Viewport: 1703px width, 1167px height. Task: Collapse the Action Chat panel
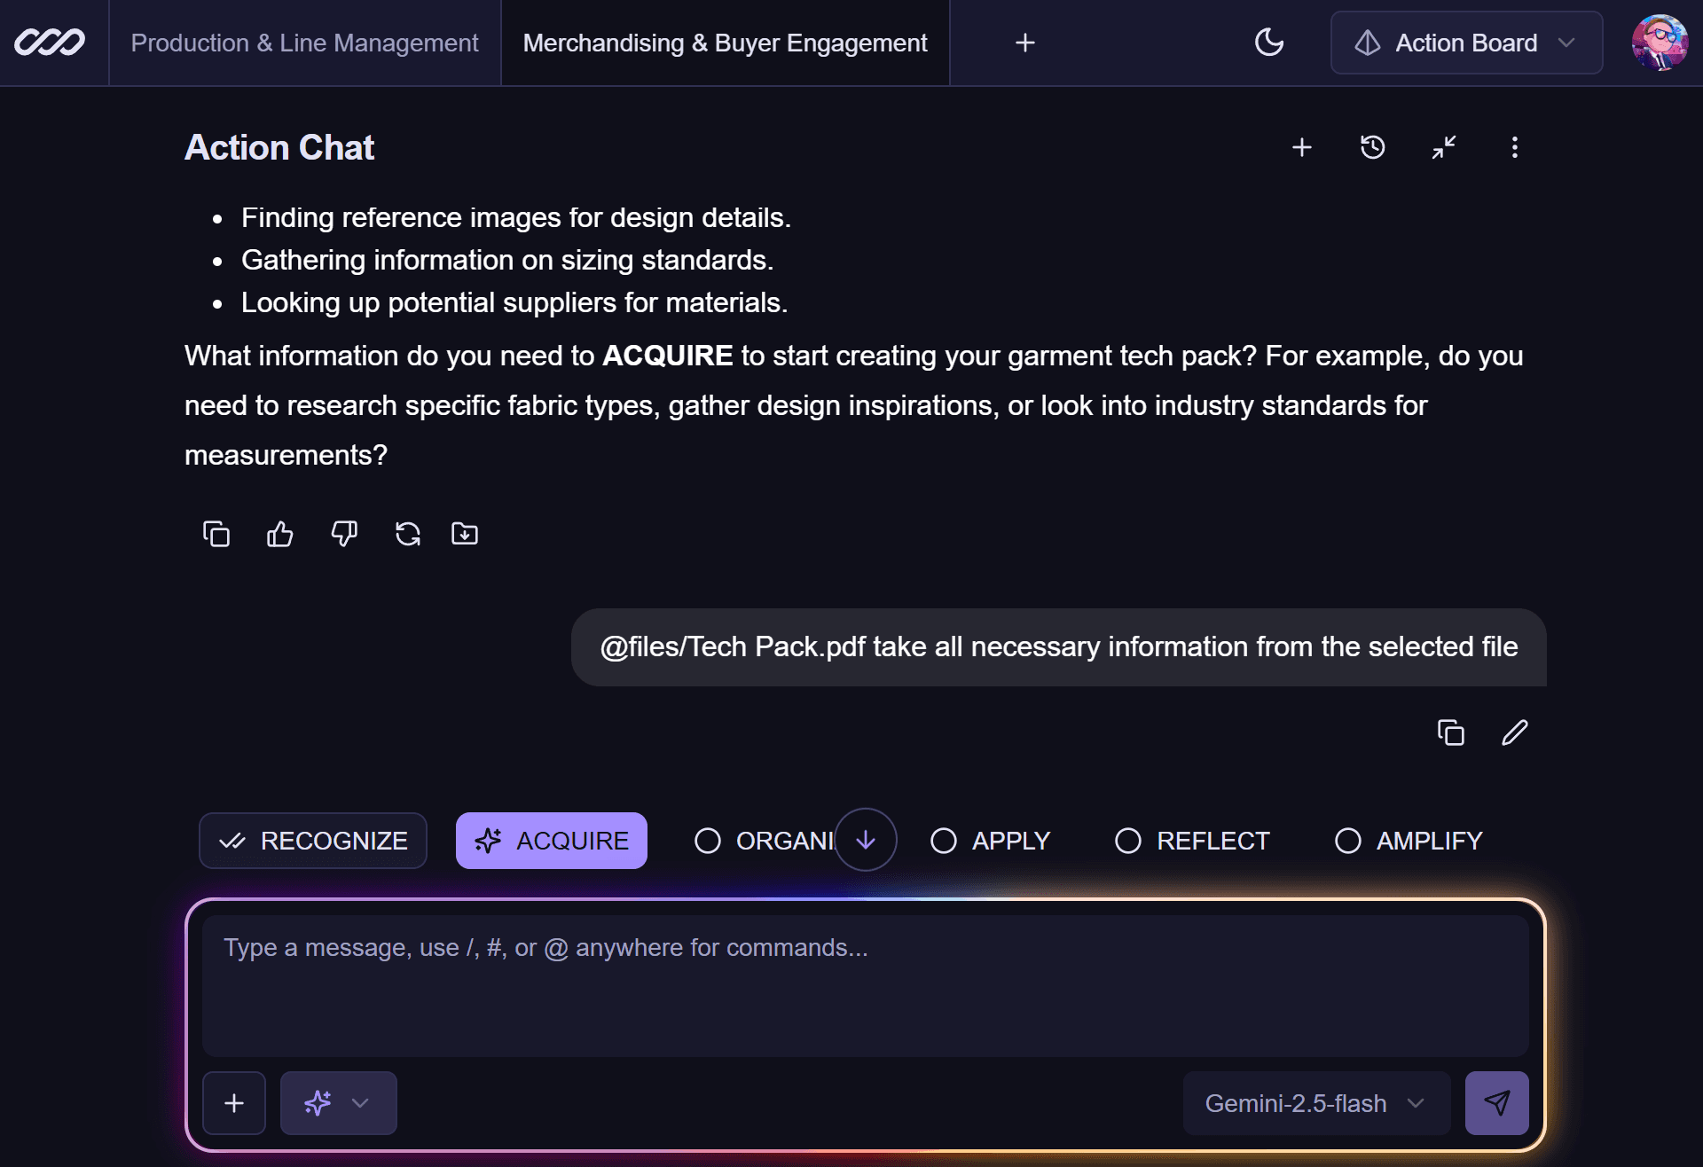[1444, 147]
